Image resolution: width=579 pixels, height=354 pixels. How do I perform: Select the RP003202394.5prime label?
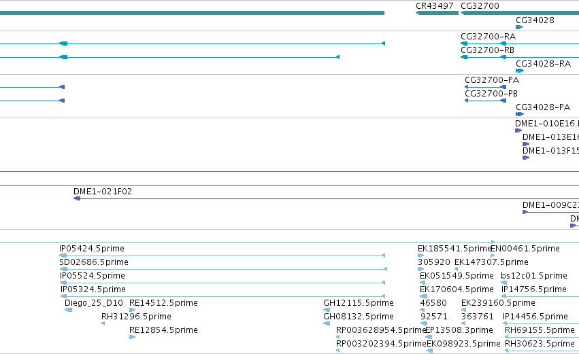click(x=382, y=344)
